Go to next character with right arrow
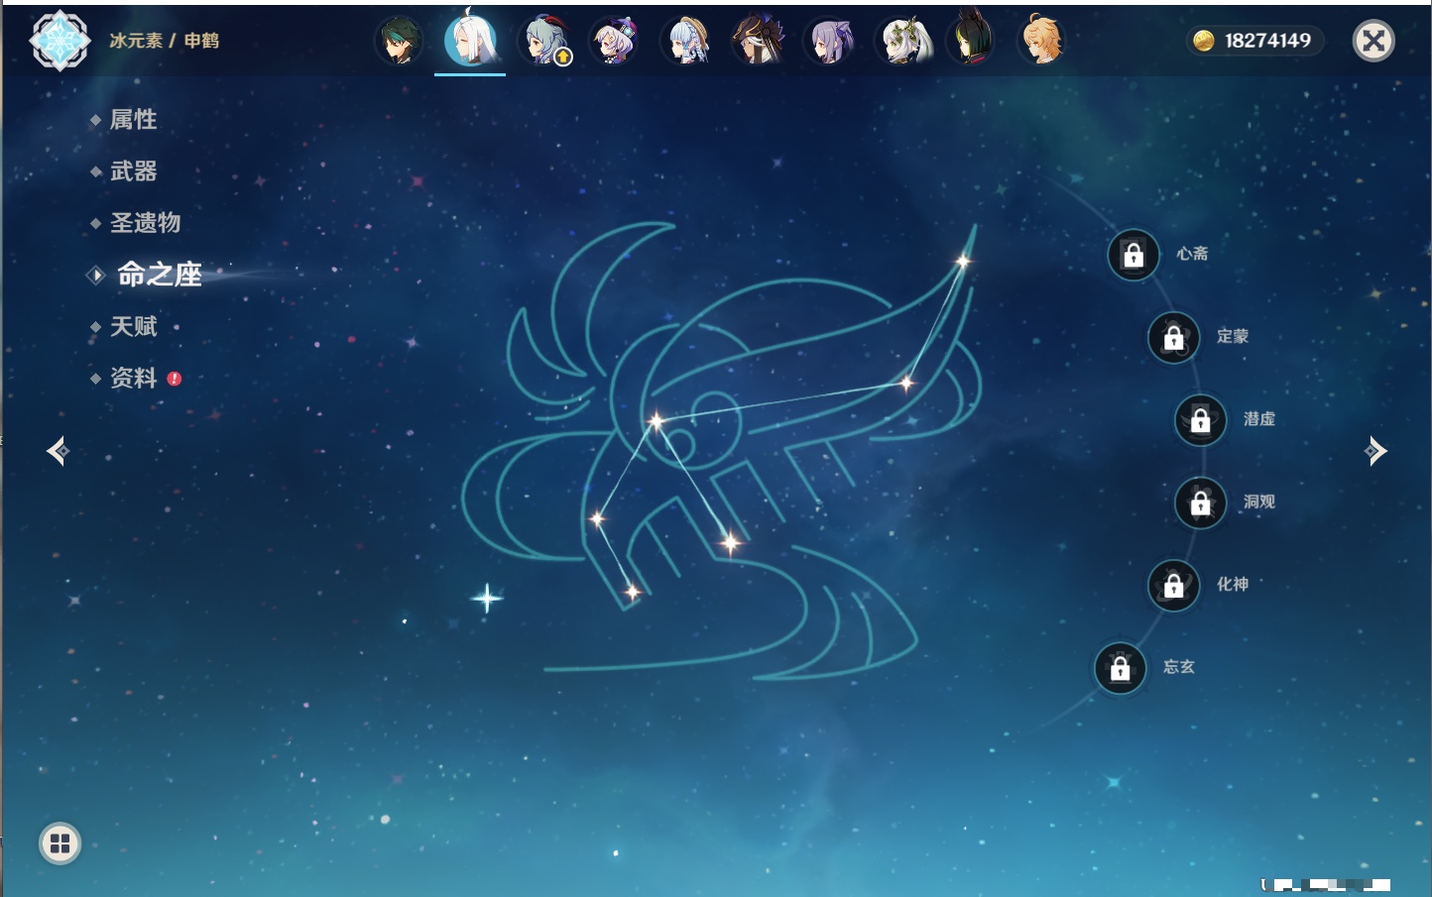 (1375, 451)
